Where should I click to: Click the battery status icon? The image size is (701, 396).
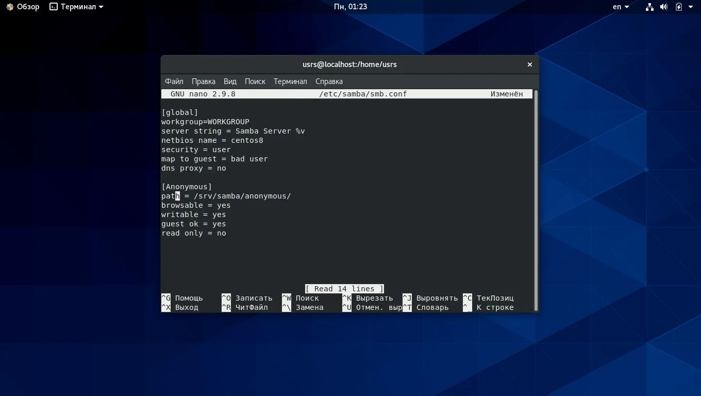point(679,7)
